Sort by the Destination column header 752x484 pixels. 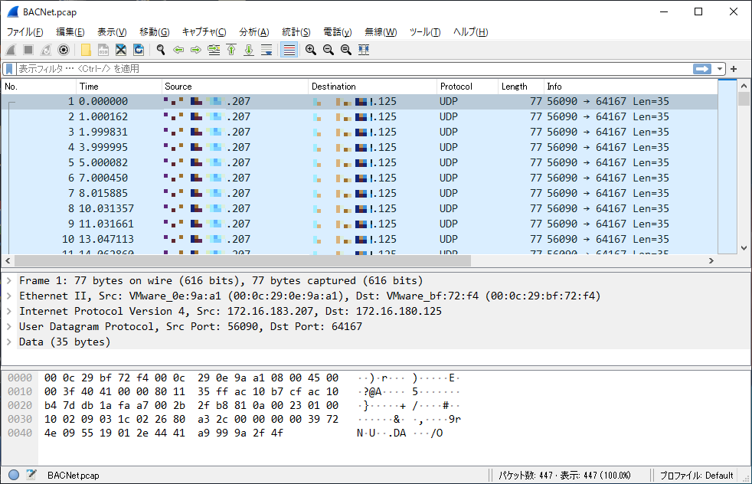[372, 87]
